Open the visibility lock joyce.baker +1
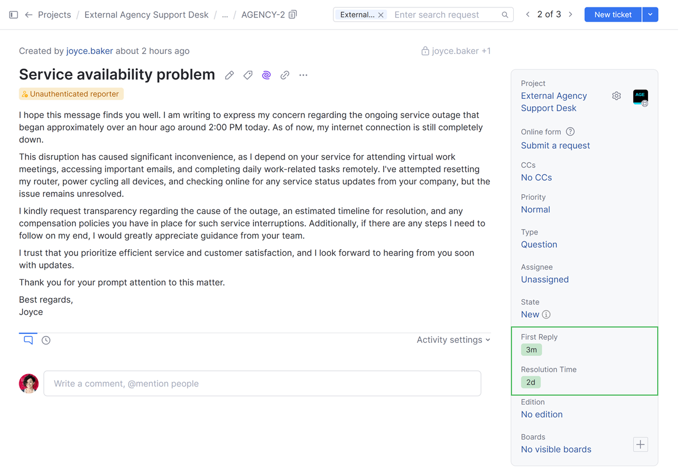681x474 pixels. click(x=456, y=51)
